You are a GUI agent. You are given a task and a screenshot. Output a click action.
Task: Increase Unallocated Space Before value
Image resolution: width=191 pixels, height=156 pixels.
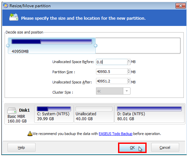[x=129, y=60]
